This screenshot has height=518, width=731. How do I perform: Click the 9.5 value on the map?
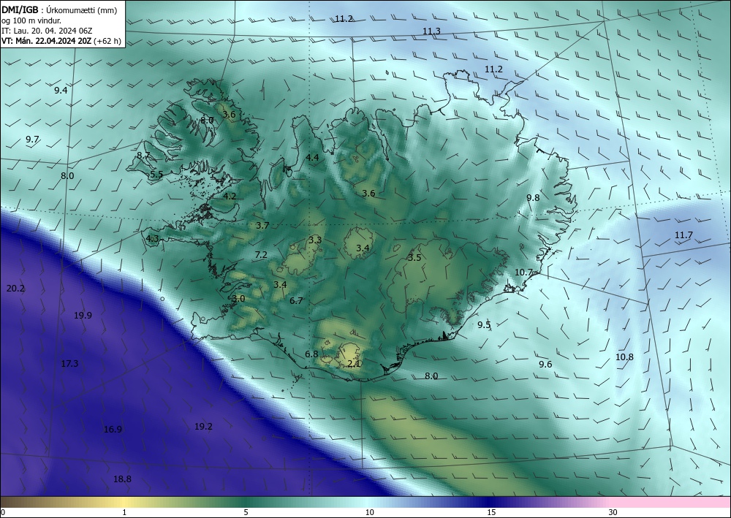tap(484, 325)
